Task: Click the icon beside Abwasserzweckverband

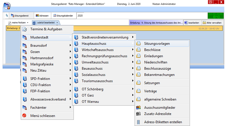Action: (25, 99)
